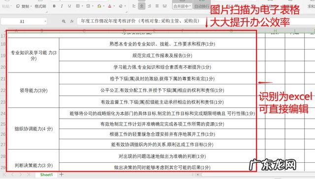Click the Copy (复制) button
The width and height of the screenshot is (315, 179).
click(x=23, y=6)
